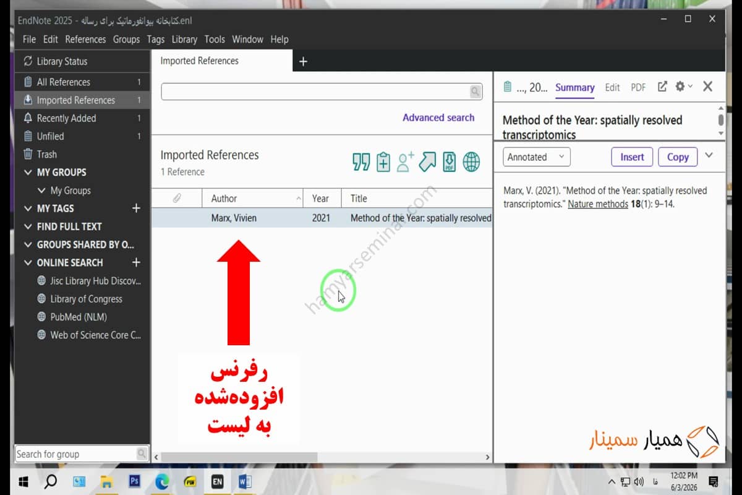Viewport: 742px width, 495px height.
Task: Select PubMed (NLM) online search
Action: (x=82, y=317)
